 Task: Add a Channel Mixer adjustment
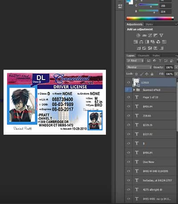(x=158, y=42)
